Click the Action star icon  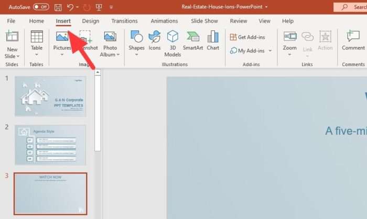click(x=326, y=37)
